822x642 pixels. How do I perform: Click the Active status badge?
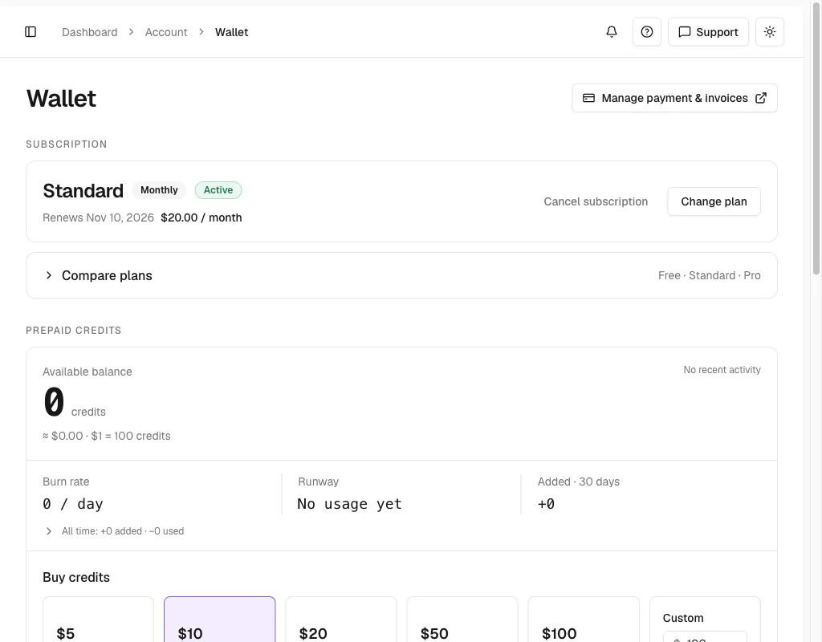218,190
